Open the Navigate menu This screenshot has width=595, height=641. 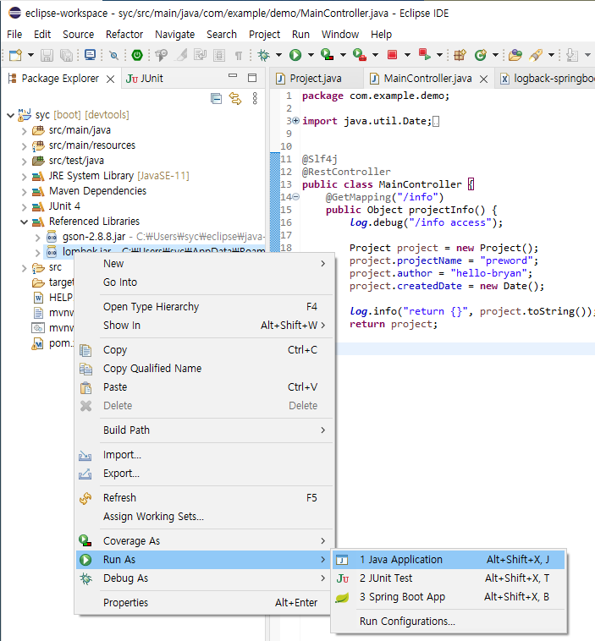(x=174, y=35)
